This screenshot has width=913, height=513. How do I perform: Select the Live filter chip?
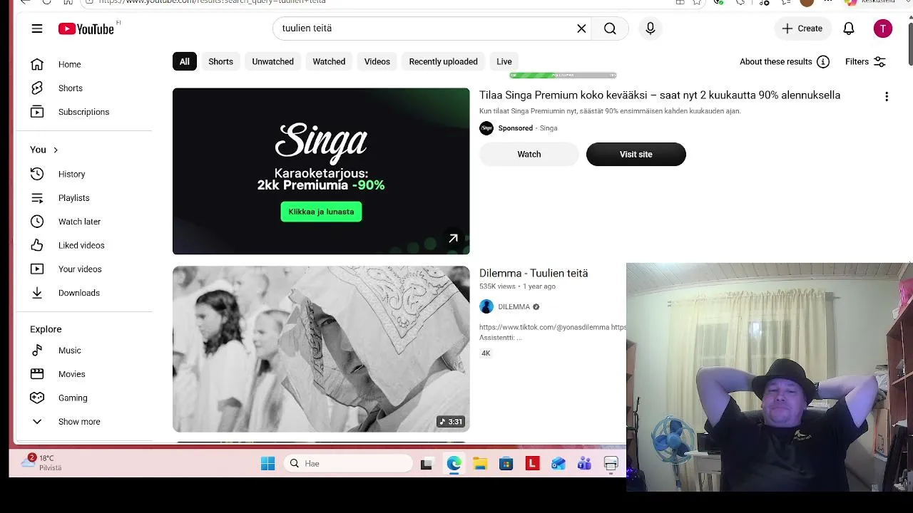click(504, 61)
